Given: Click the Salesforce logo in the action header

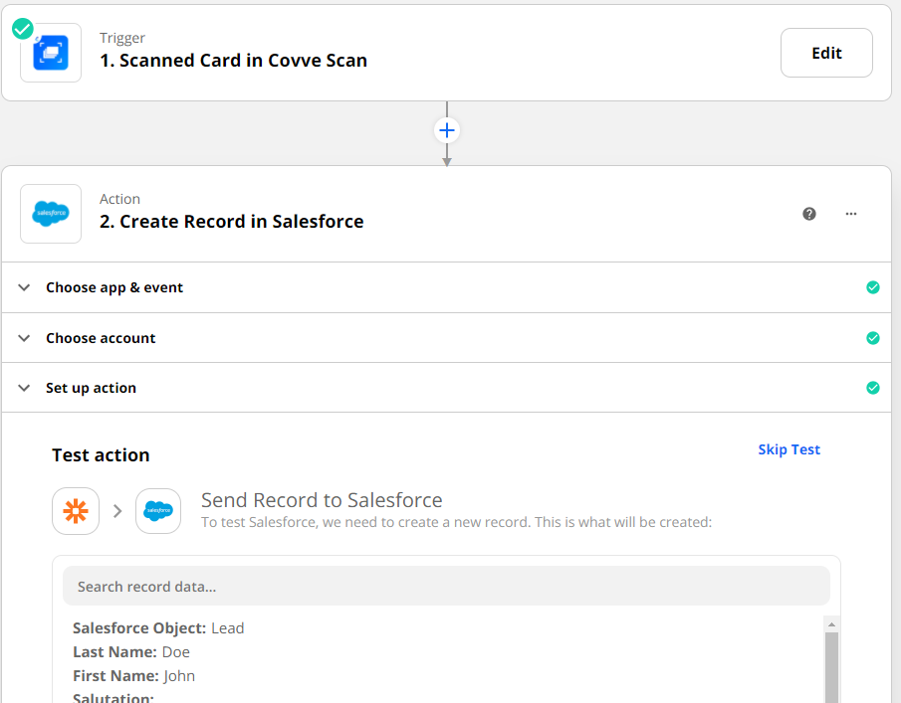Looking at the screenshot, I should [x=51, y=213].
